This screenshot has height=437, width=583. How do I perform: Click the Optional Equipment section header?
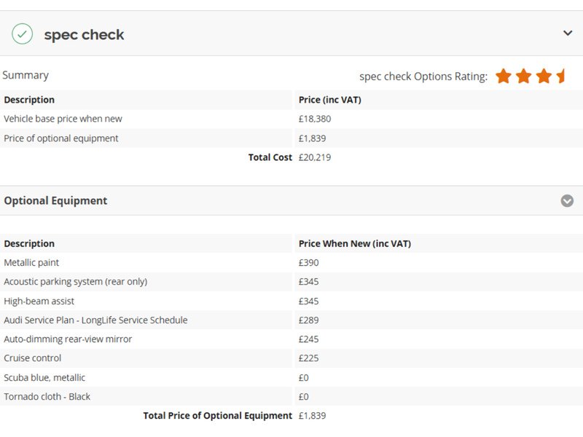[x=291, y=201]
